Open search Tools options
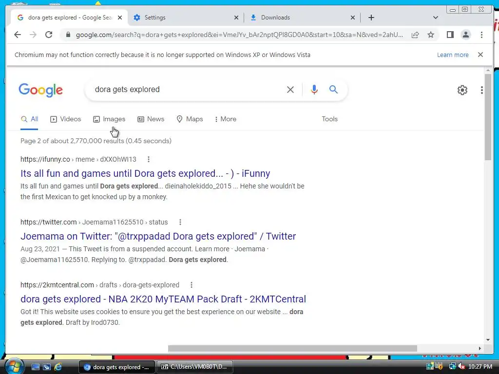 tap(329, 119)
